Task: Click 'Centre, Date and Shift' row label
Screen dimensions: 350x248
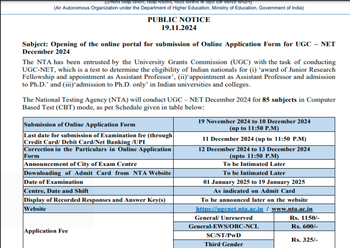Action: pos(98,191)
